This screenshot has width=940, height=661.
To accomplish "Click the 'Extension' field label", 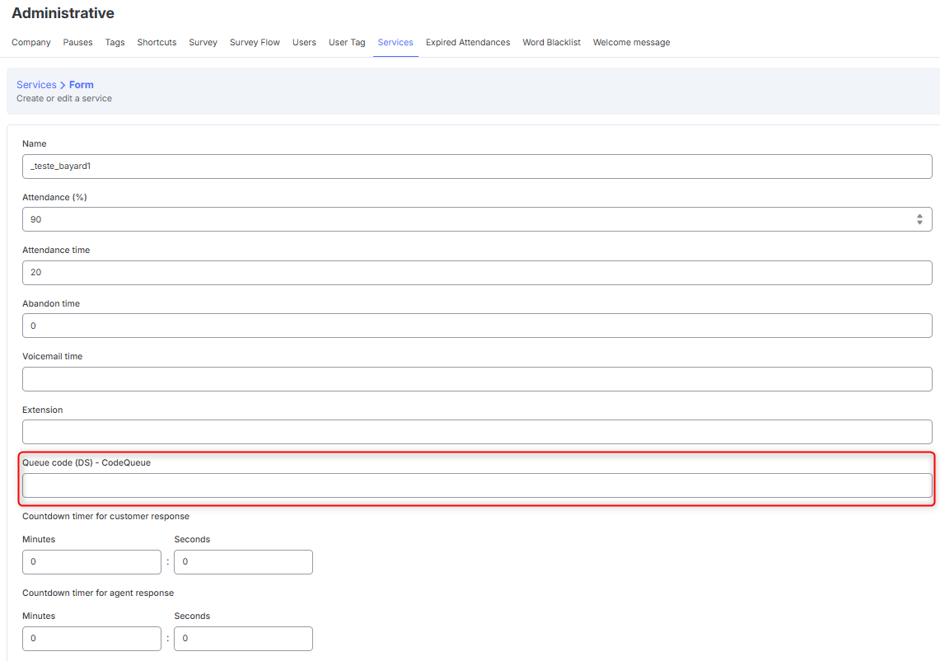I will click(43, 410).
